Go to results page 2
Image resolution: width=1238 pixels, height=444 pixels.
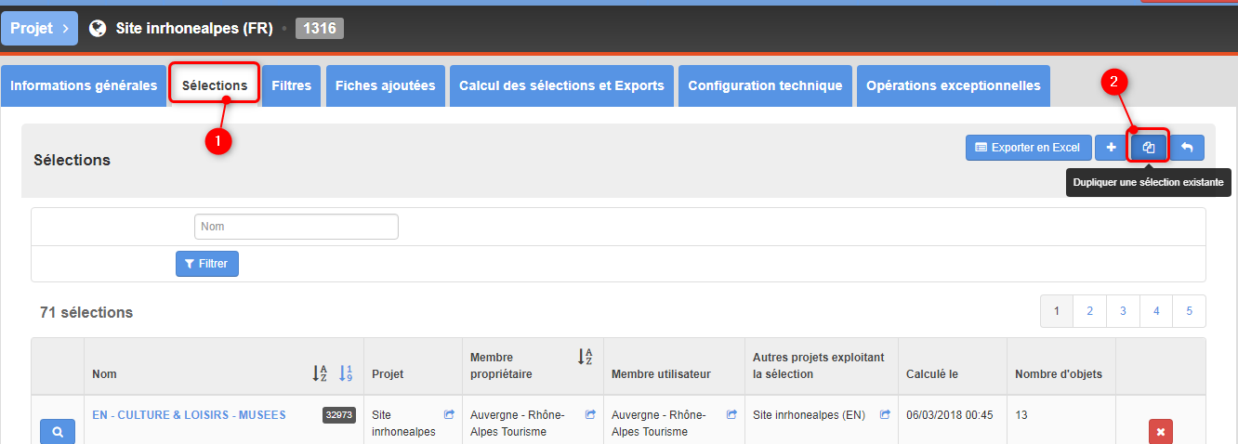coord(1089,311)
